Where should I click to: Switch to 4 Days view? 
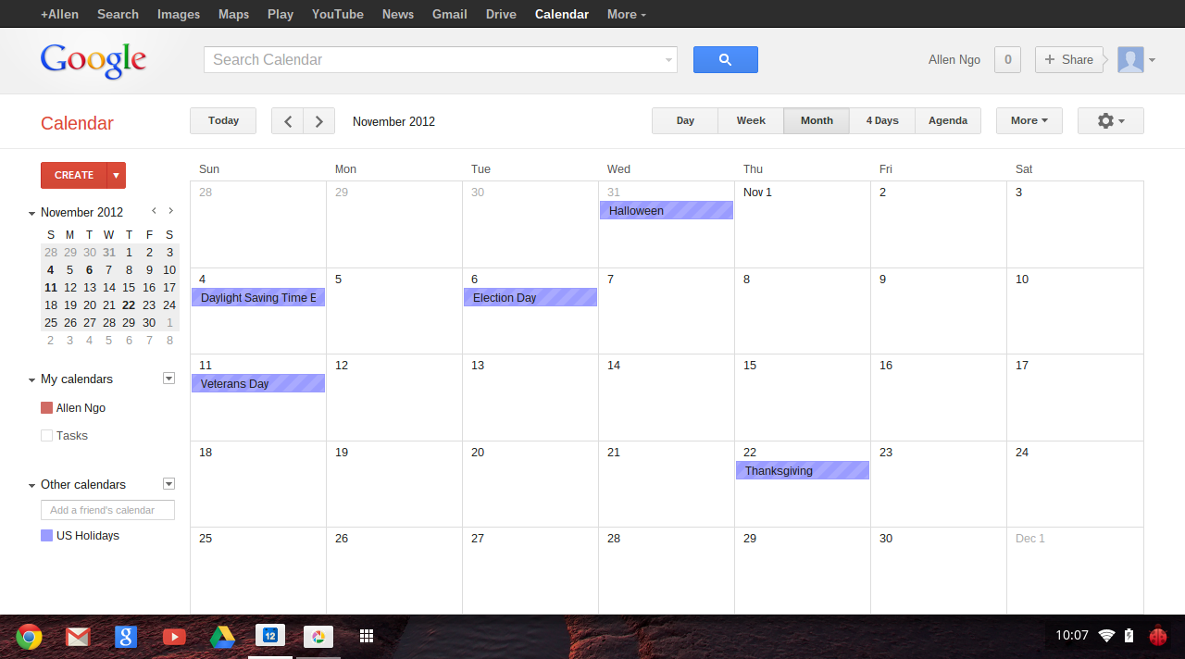882,121
